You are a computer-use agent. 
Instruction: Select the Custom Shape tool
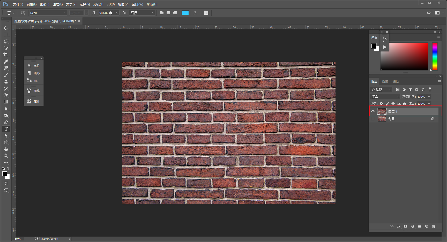[x=6, y=142]
